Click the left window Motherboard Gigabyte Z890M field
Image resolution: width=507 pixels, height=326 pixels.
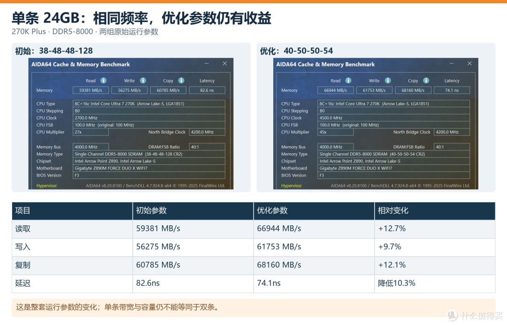point(149,168)
